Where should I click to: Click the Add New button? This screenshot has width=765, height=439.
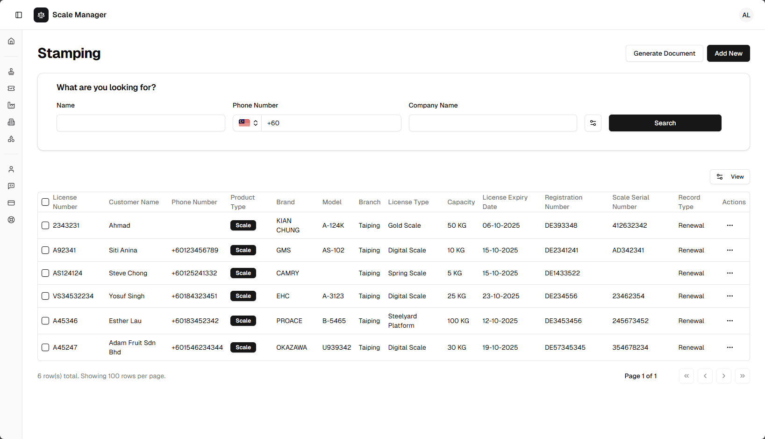point(728,53)
